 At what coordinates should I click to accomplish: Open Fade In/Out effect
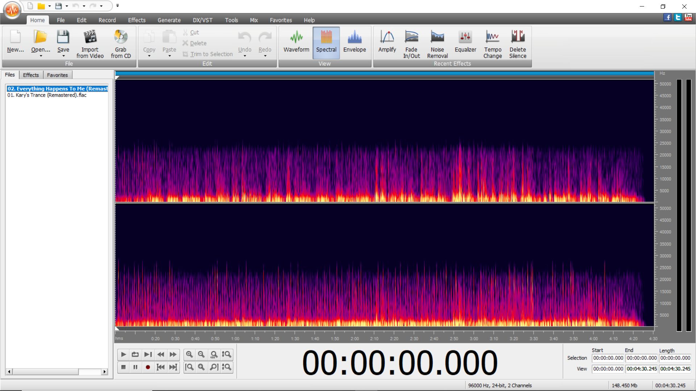(x=411, y=43)
